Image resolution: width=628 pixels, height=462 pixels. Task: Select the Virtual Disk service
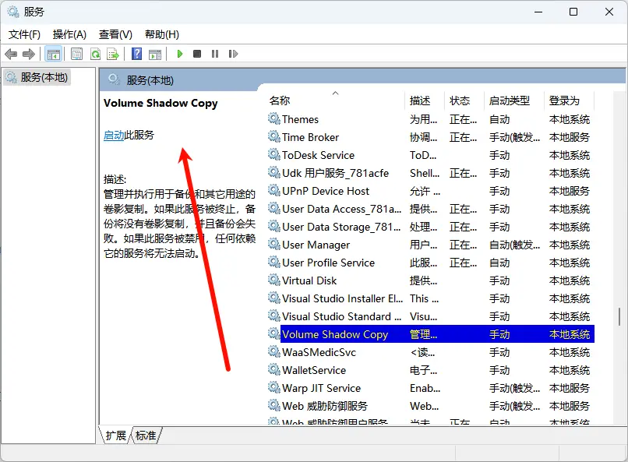431,280
